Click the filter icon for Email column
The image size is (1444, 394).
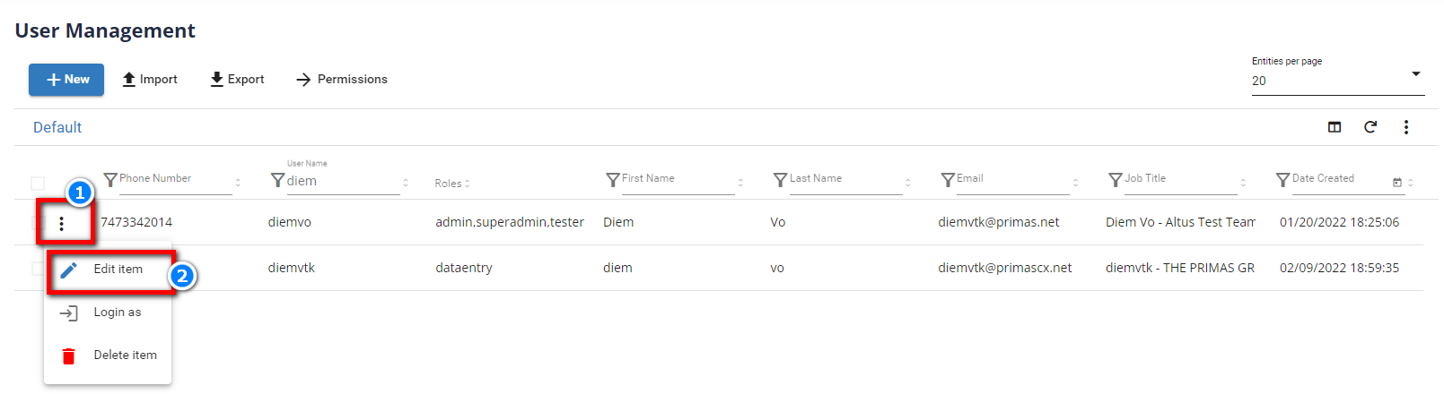[x=948, y=180]
